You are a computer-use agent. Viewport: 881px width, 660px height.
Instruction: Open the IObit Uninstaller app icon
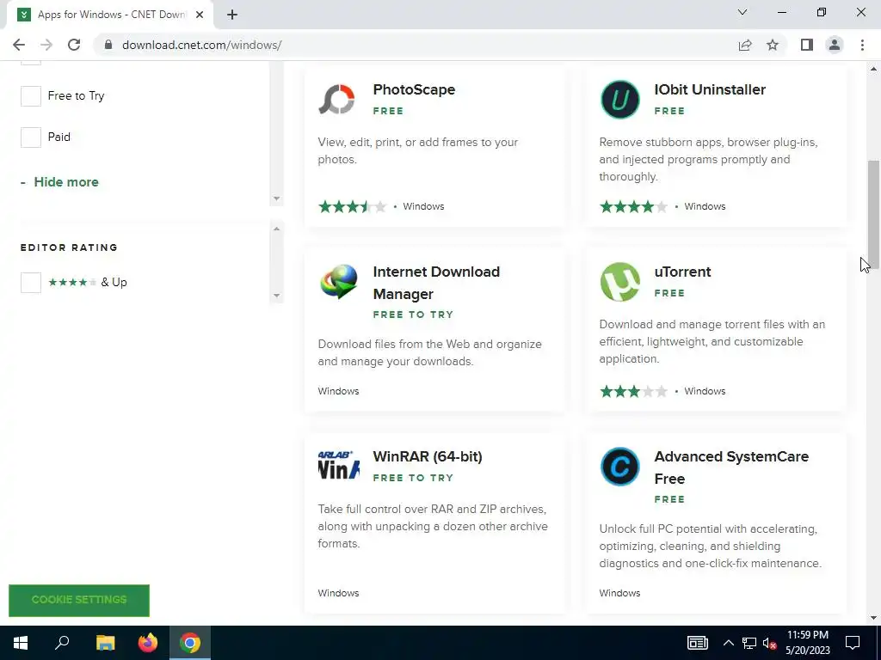(619, 100)
